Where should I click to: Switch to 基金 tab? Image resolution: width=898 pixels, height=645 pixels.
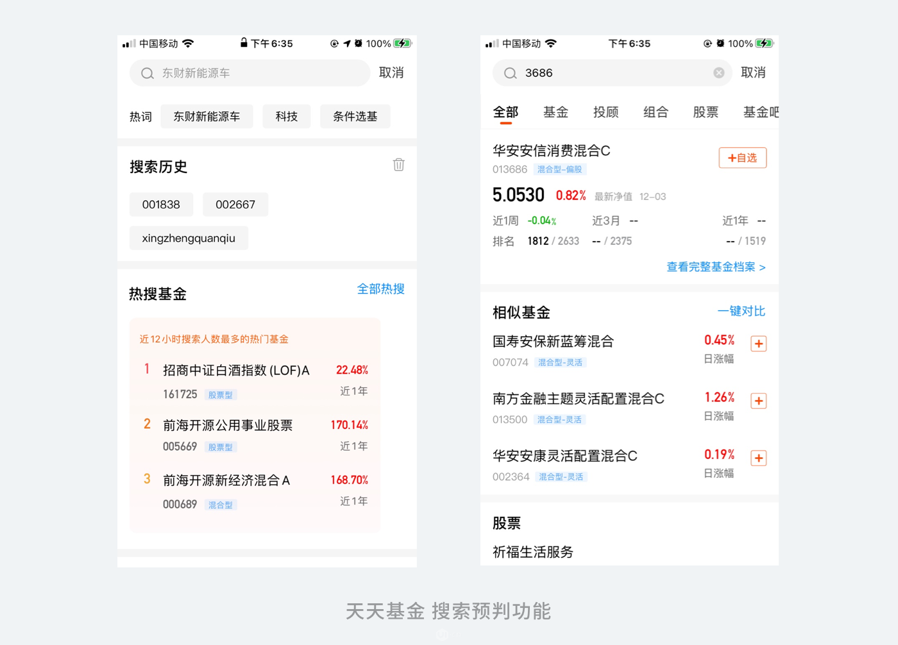555,112
